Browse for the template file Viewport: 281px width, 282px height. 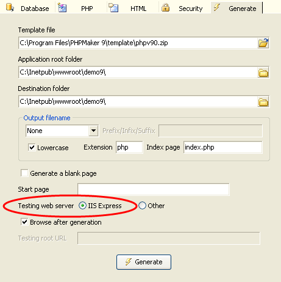[263, 43]
